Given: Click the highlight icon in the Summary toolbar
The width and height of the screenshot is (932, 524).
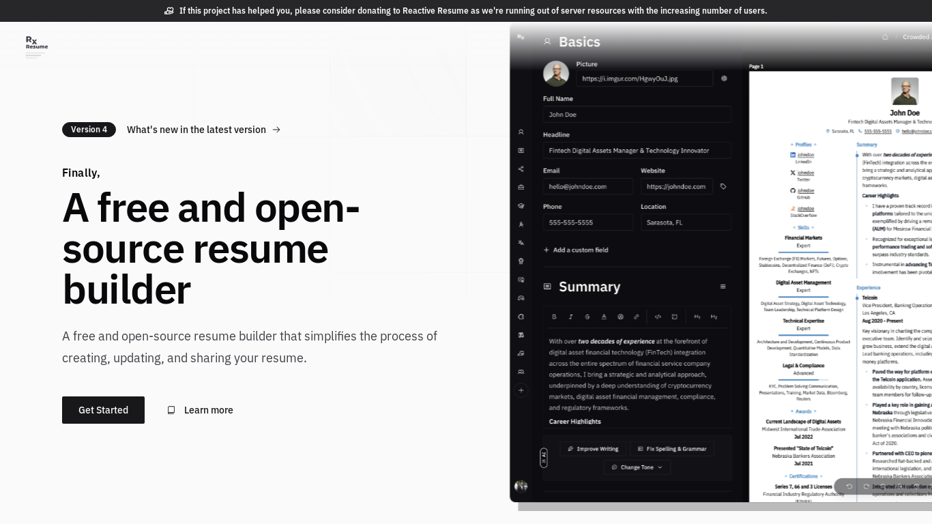Looking at the screenshot, I should pos(620,317).
